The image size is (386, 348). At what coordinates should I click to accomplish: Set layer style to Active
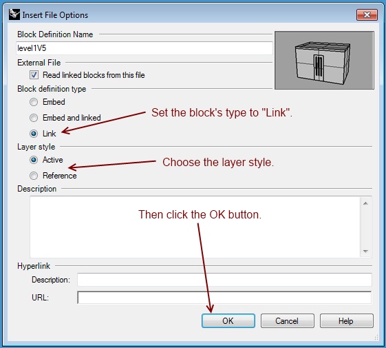pyautogui.click(x=34, y=160)
